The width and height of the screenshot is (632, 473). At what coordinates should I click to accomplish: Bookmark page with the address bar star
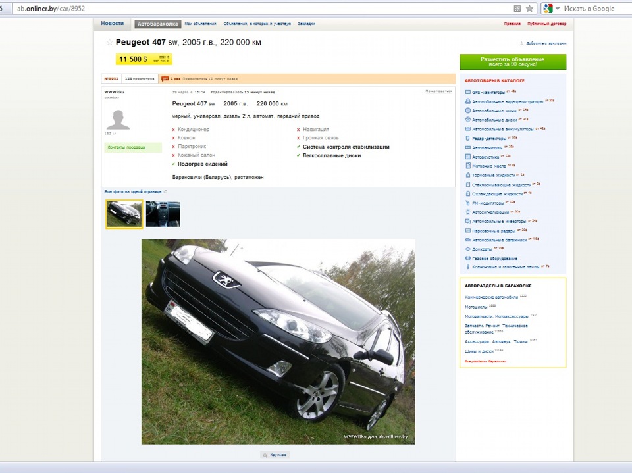529,9
